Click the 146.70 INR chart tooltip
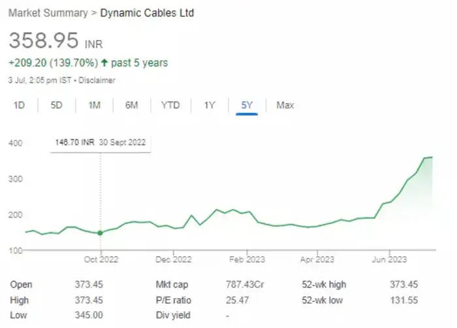This screenshot has width=457, height=328. point(100,141)
